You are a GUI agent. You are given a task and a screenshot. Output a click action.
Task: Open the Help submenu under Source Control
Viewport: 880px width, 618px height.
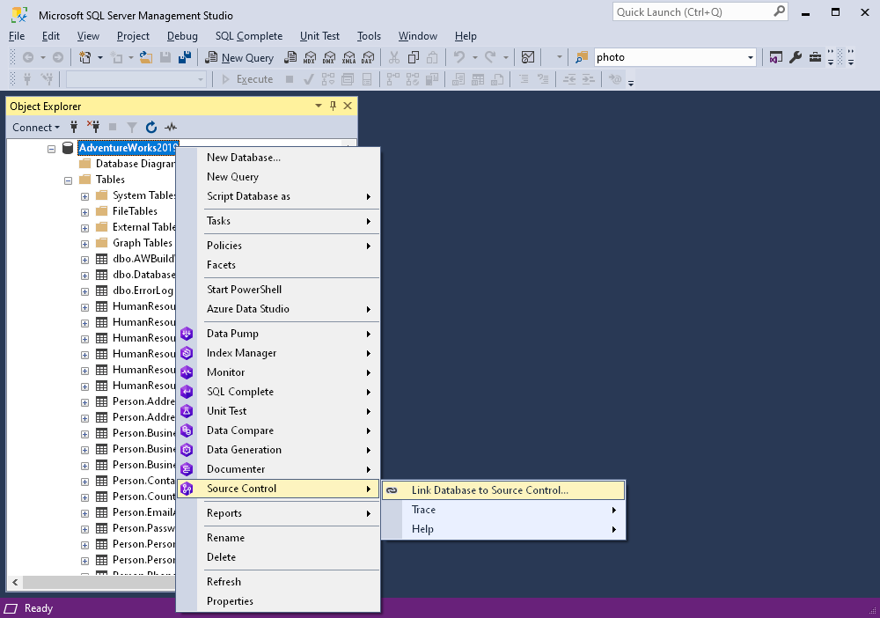coord(503,529)
